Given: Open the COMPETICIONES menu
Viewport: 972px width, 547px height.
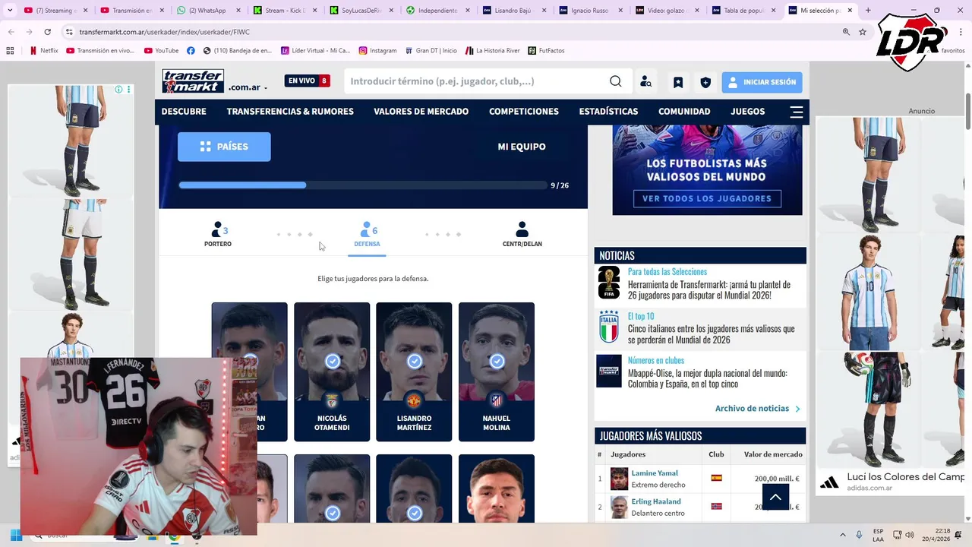Looking at the screenshot, I should 523,111.
